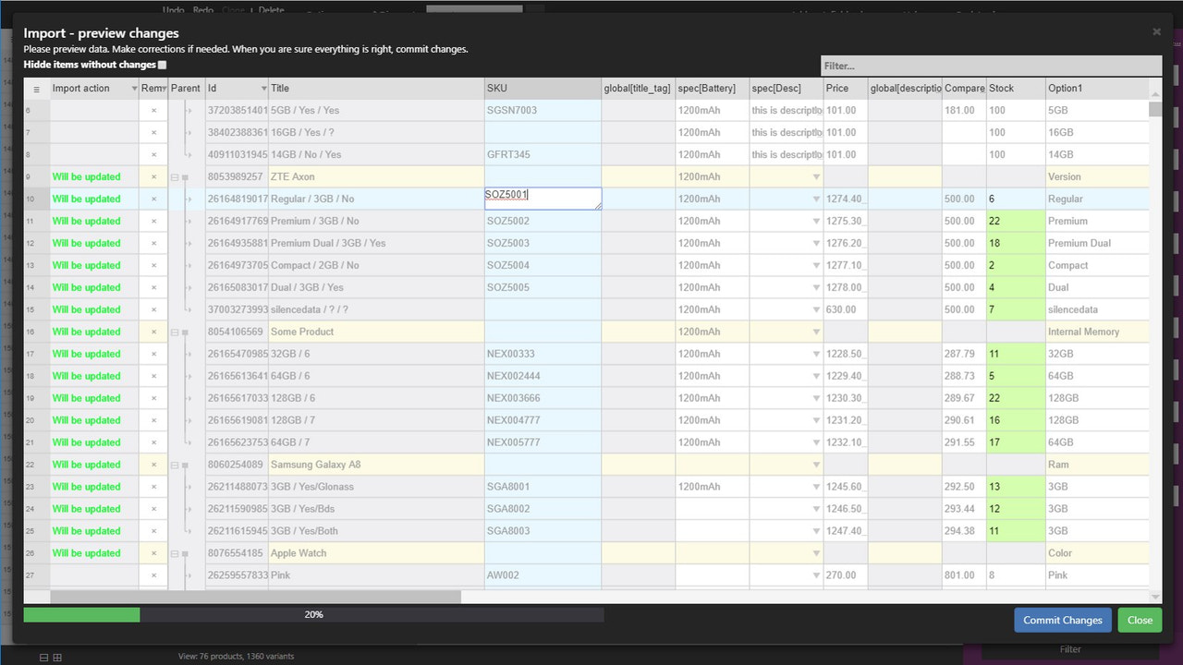Click the parent marker icon beside Some Product row
1183x665 pixels.
point(185,332)
